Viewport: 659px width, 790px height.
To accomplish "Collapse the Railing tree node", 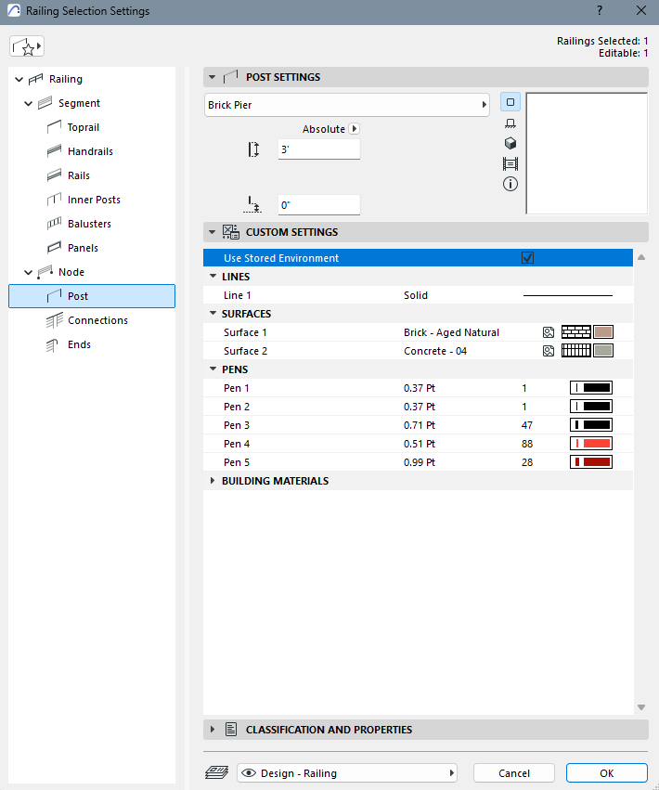I will pyautogui.click(x=19, y=79).
